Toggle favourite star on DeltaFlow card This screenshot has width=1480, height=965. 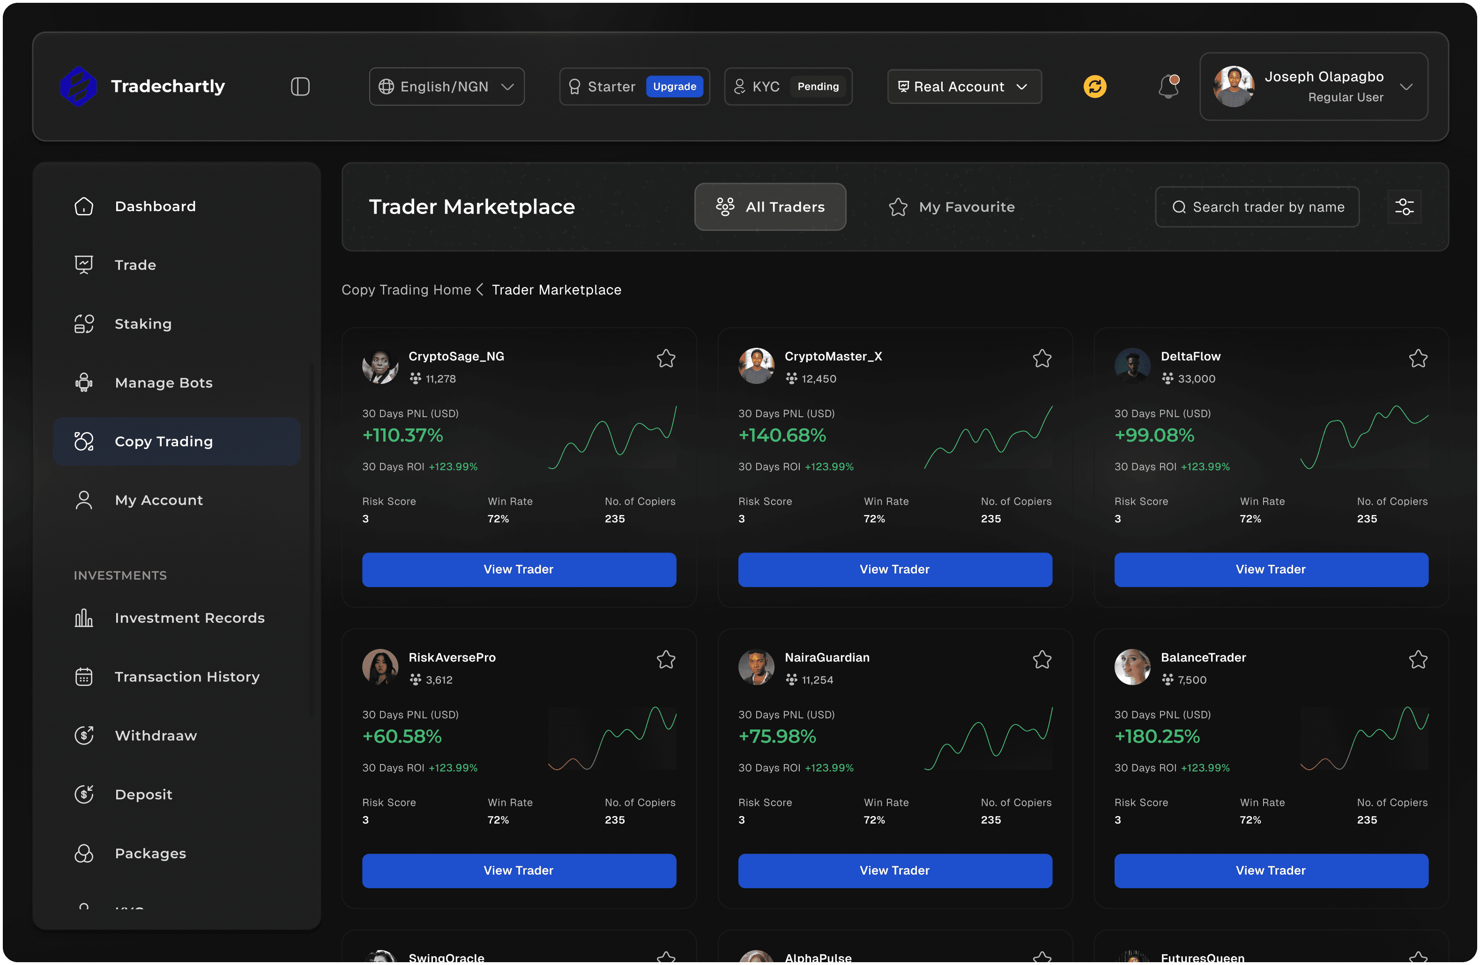[x=1418, y=359]
